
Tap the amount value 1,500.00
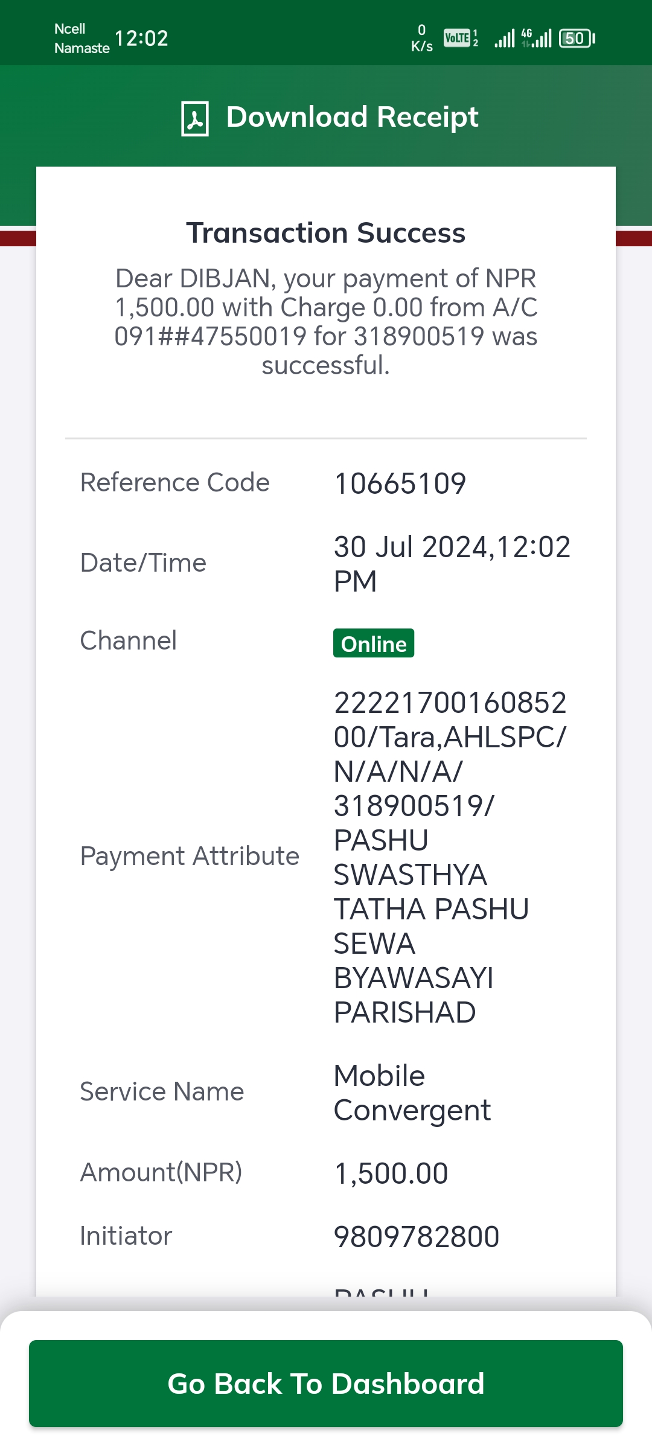point(391,1173)
